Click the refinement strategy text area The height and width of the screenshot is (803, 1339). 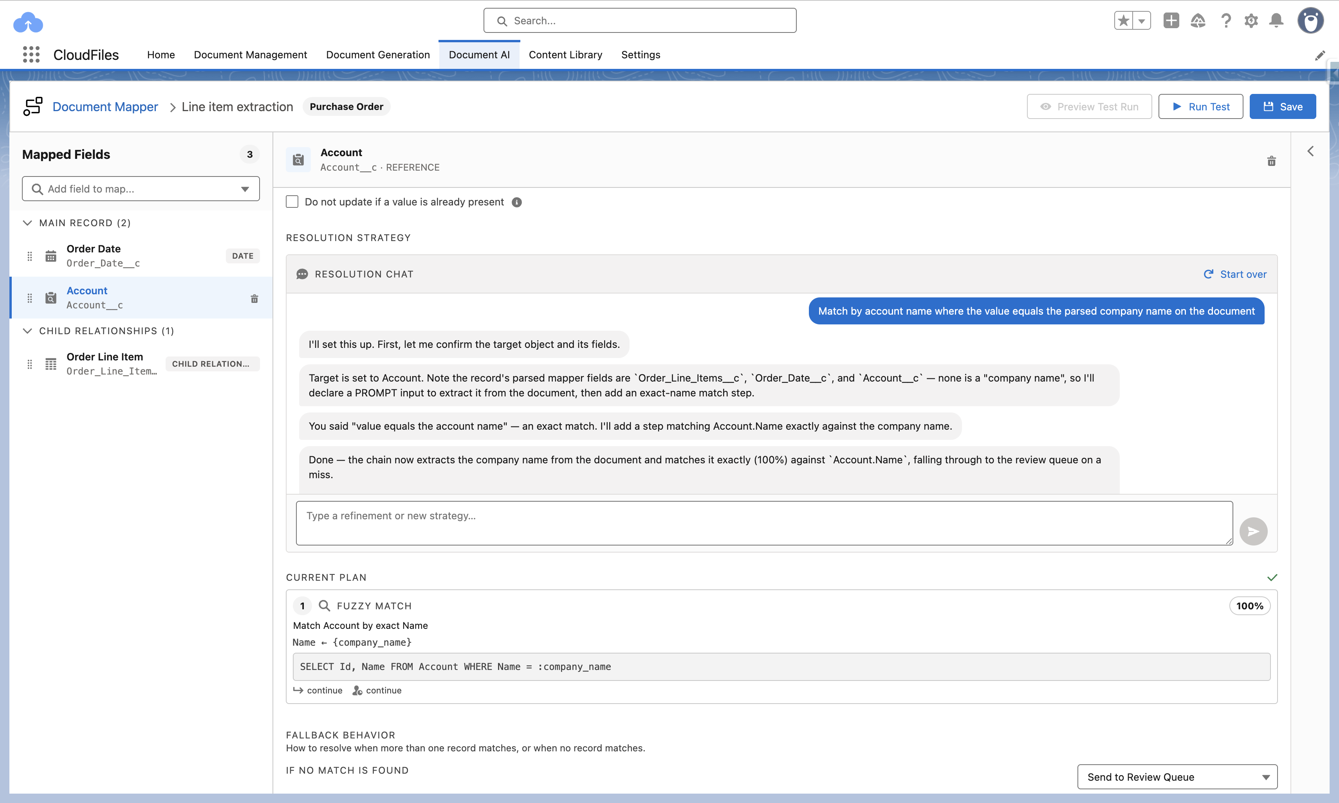(x=764, y=523)
